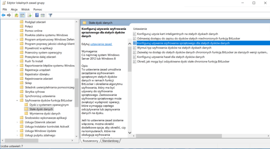Expand Raportowanie błędów systemu Windows node
This screenshot has height=149, width=270.
[17, 65]
